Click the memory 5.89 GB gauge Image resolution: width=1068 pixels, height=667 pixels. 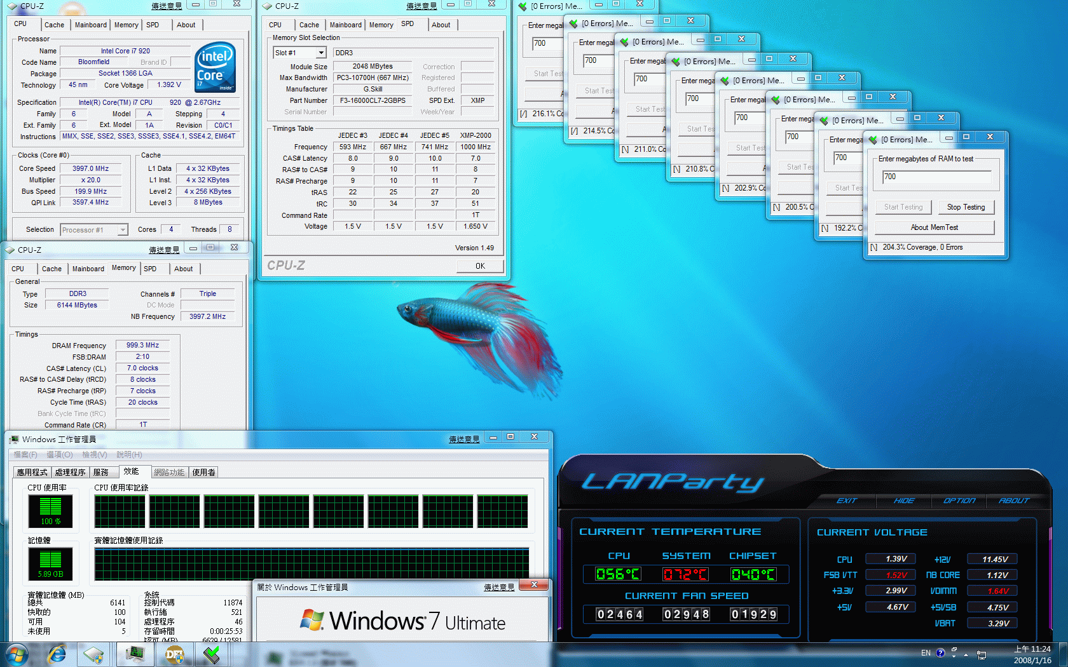[x=50, y=563]
